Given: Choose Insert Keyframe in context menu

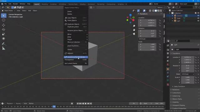Looking at the screenshot, I should point(76,46).
